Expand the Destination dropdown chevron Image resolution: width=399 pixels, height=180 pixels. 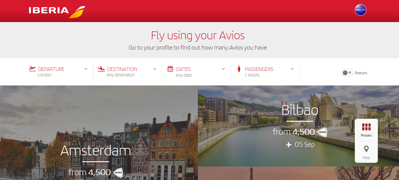[155, 69]
